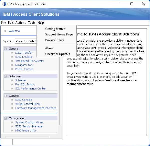Open Navigator for i
Viewport: 150px width, 146px height.
pos(24,65)
